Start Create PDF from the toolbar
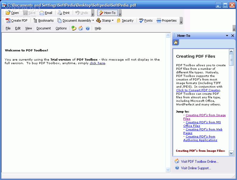Image resolution: width=237 pixels, height=180 pixels. point(16,20)
